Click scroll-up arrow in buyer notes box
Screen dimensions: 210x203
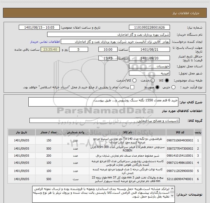[x=172, y=189]
